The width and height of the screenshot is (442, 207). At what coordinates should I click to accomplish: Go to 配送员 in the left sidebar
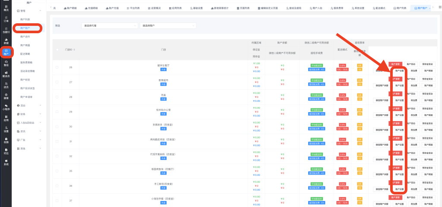pyautogui.click(x=6, y=75)
